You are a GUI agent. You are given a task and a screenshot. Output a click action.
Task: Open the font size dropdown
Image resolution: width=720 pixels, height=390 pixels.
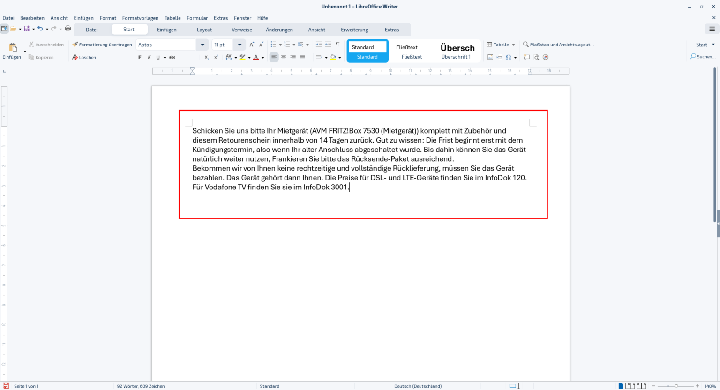coord(239,44)
